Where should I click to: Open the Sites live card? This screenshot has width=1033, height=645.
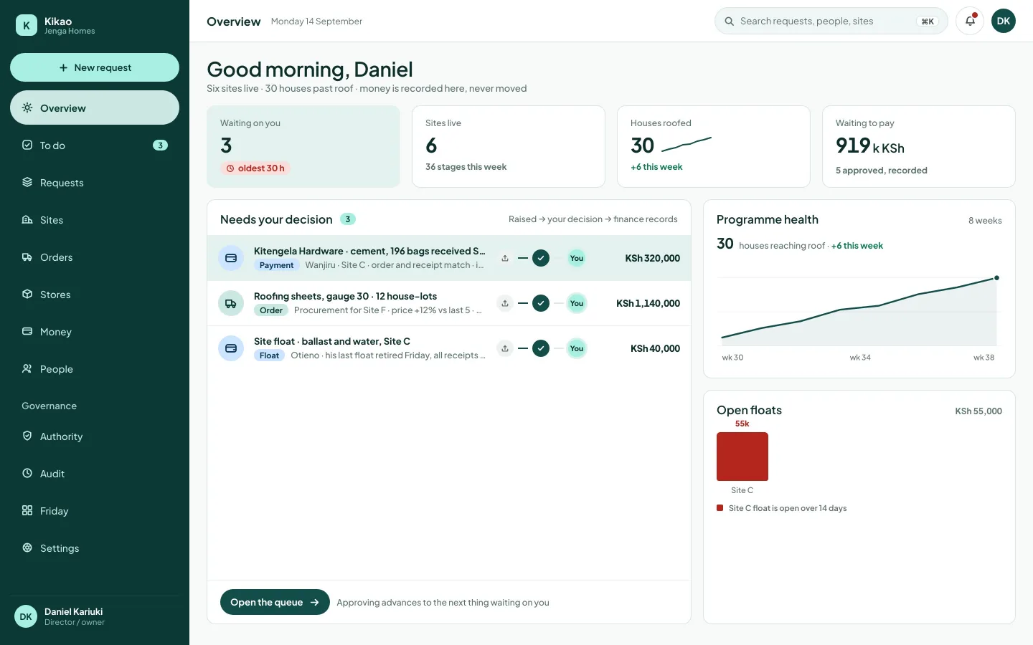[x=509, y=146]
